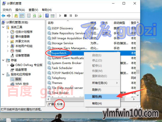
Task: Click the 任务计划程序 clock icon
Action: (12, 32)
